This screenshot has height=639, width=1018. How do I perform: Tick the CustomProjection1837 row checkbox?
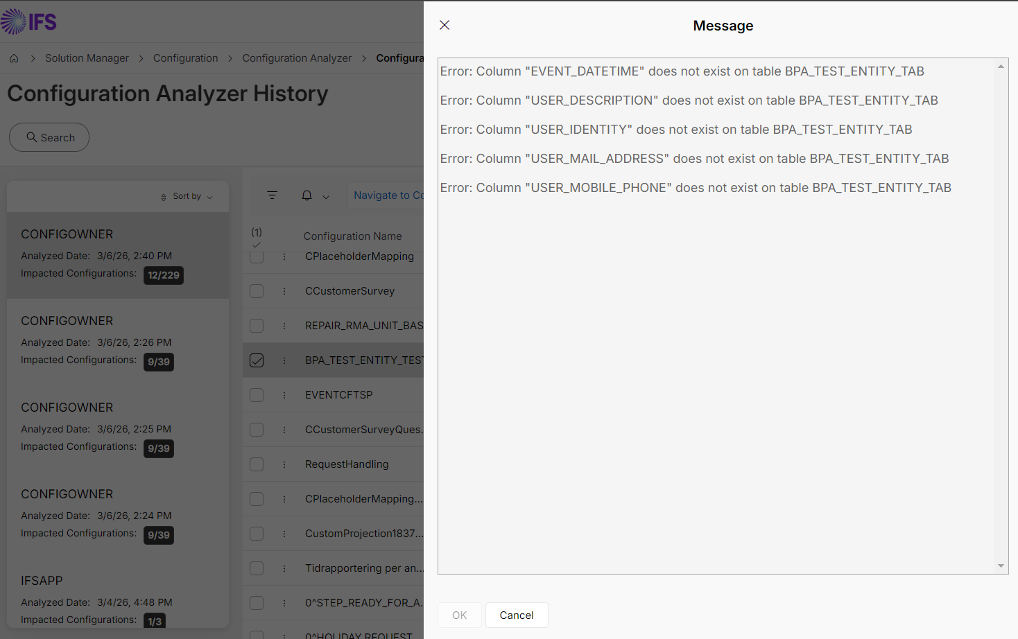257,534
